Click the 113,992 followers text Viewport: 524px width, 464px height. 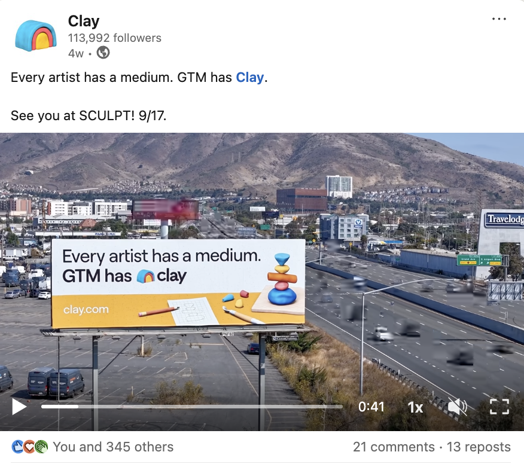tap(115, 38)
